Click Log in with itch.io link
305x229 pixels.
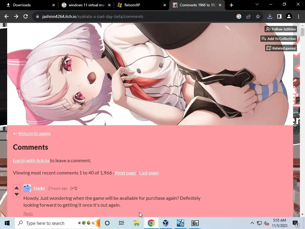[x=31, y=161]
